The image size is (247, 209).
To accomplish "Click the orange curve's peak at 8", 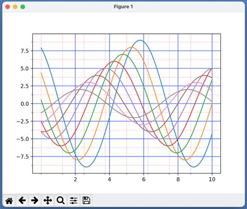I will pyautogui.click(x=131, y=47).
